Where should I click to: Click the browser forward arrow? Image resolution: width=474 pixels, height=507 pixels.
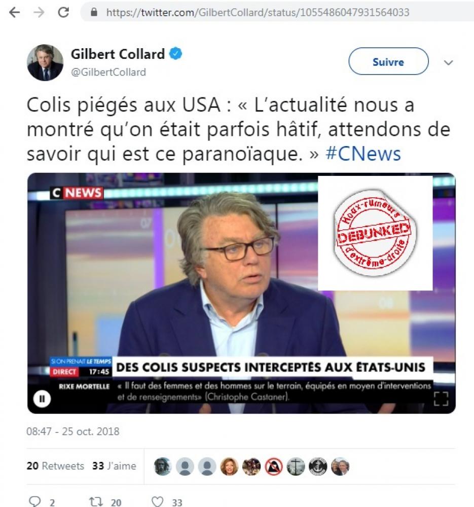tap(39, 12)
